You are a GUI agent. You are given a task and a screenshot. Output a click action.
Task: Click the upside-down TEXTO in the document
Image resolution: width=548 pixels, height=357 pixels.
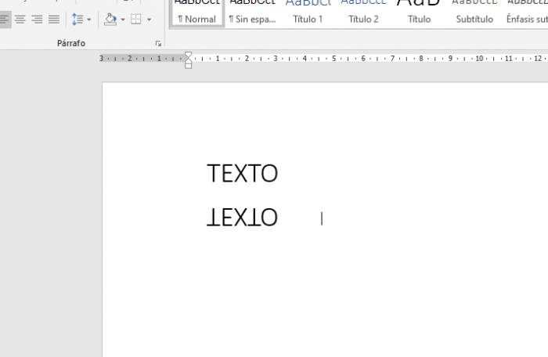click(x=242, y=217)
